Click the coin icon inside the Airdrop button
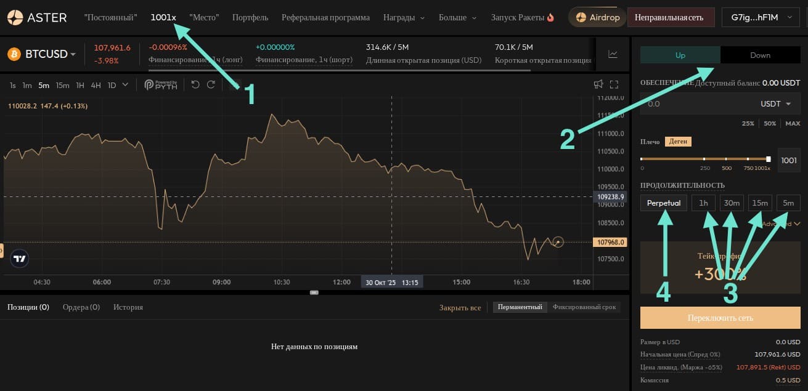 (x=581, y=17)
